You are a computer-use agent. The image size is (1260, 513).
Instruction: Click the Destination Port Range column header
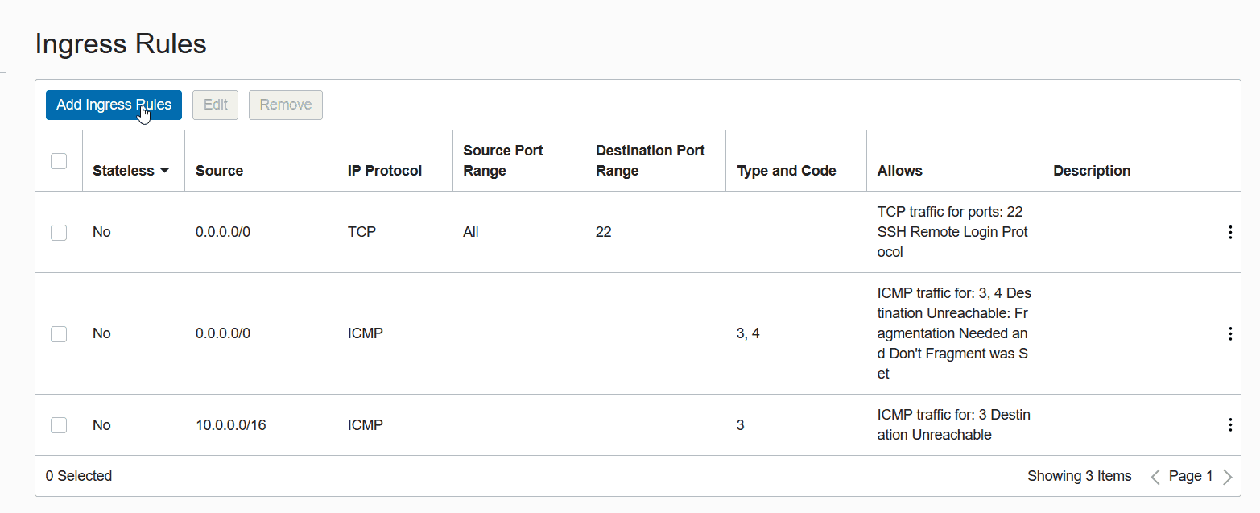pyautogui.click(x=650, y=160)
